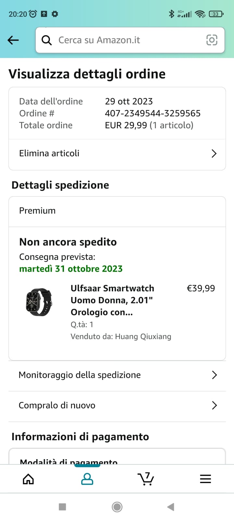Expand Monitoraggio della spedizione chevron

click(x=214, y=375)
